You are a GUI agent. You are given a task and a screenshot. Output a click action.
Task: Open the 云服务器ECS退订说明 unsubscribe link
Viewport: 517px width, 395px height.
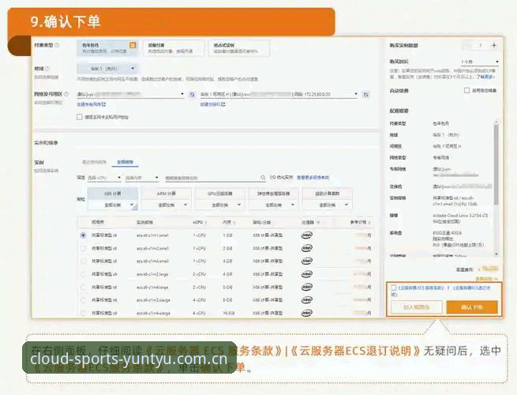[472, 288]
